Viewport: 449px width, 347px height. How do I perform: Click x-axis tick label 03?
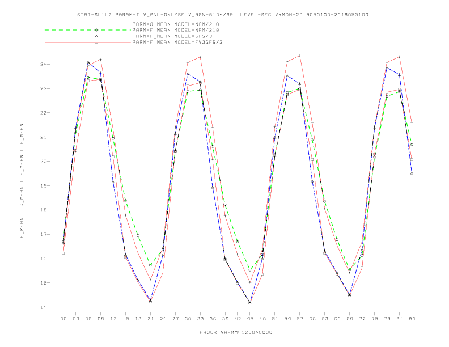[x=75, y=319]
